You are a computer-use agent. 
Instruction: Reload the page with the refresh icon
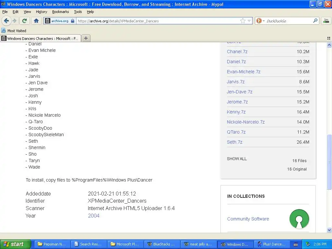point(25,21)
